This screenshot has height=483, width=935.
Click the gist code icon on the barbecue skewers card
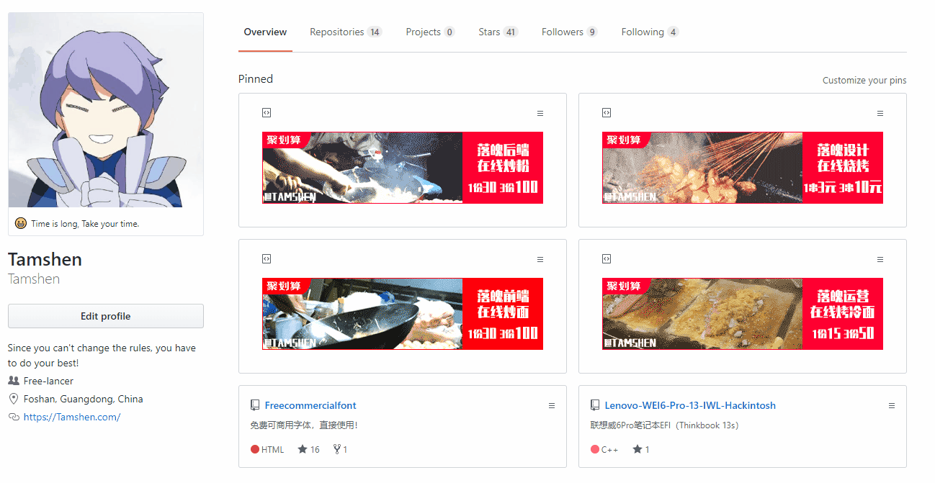[x=607, y=113]
